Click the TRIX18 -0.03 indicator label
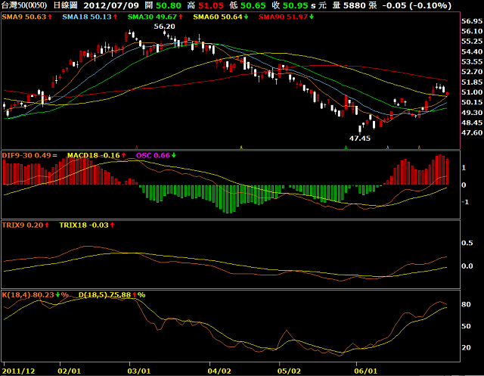Screen dimensions: 484x376 tap(84, 225)
